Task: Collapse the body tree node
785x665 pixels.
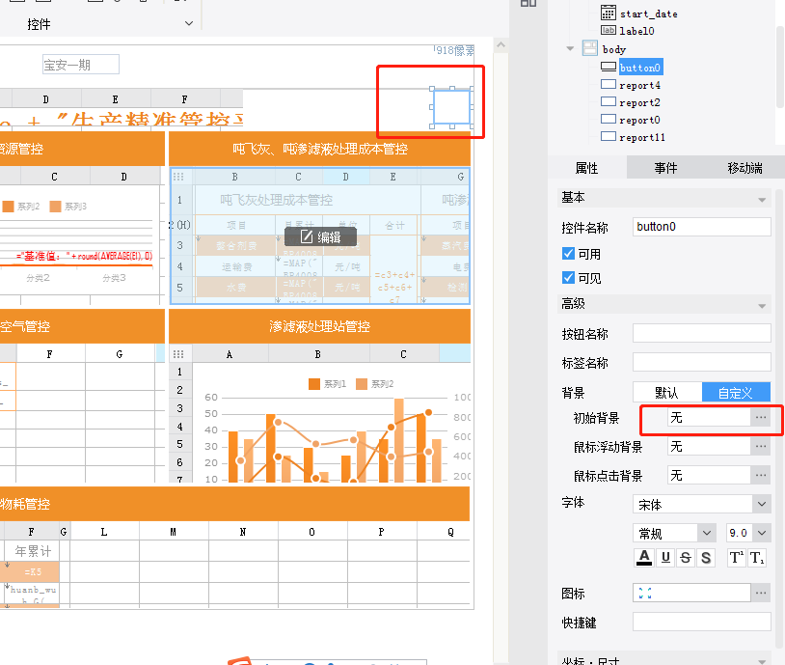Action: (573, 49)
